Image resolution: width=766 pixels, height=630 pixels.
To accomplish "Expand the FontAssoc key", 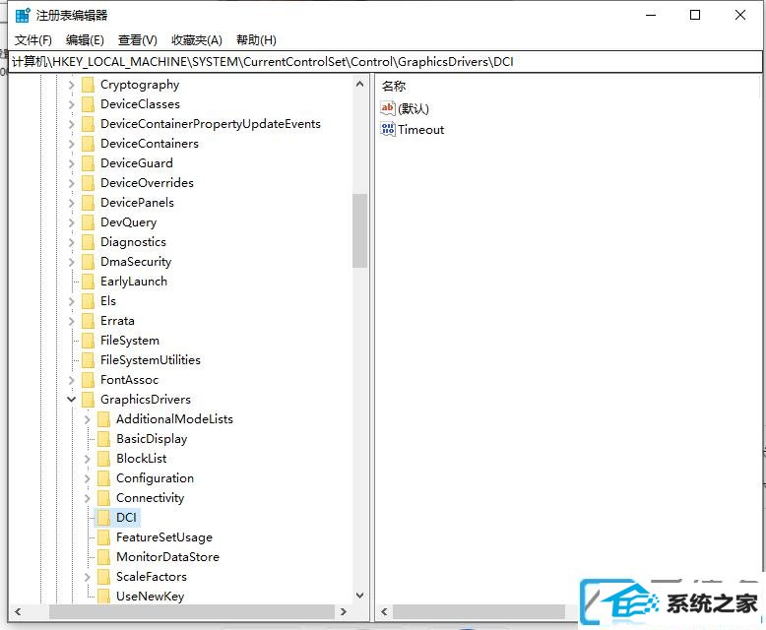I will pyautogui.click(x=71, y=380).
